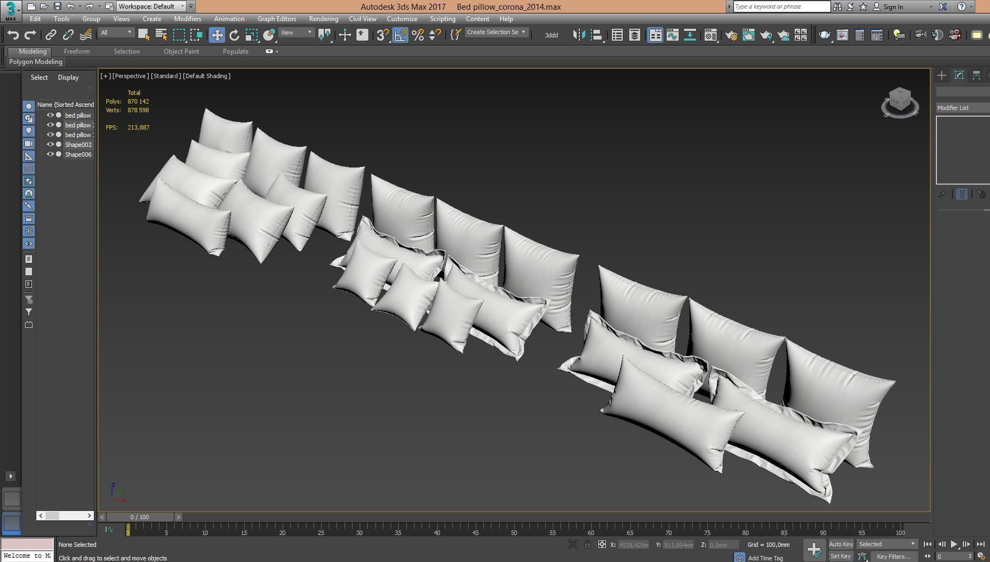
Task: Select Shape002 in the Scene Explorer
Action: pos(78,145)
